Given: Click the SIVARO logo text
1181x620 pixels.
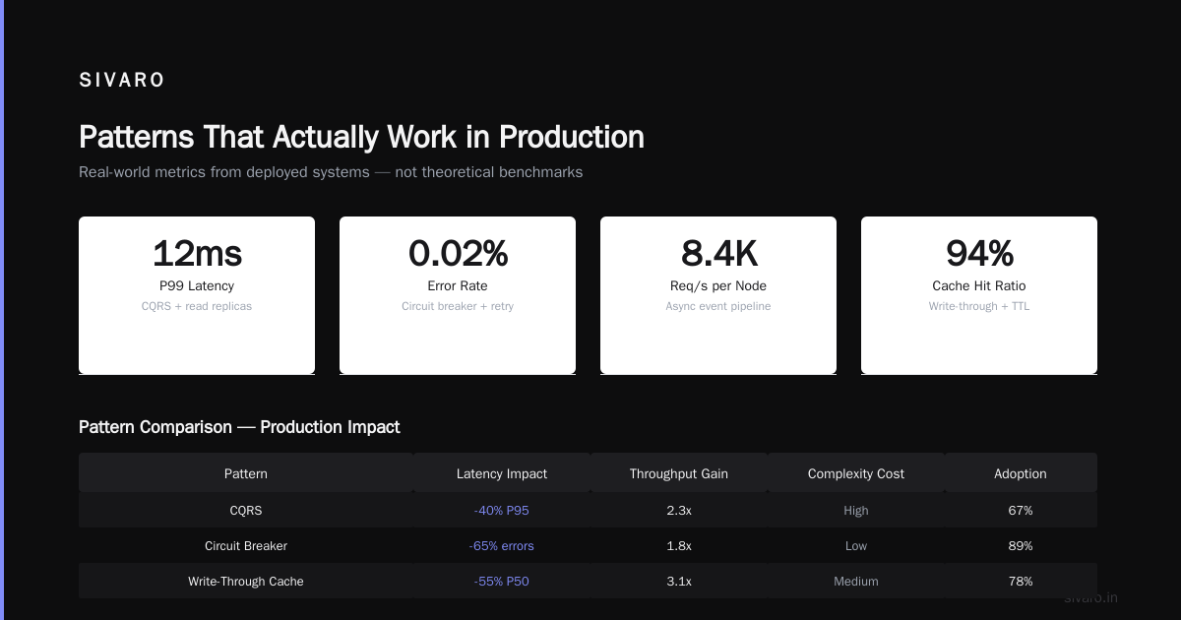Looking at the screenshot, I should (x=122, y=81).
